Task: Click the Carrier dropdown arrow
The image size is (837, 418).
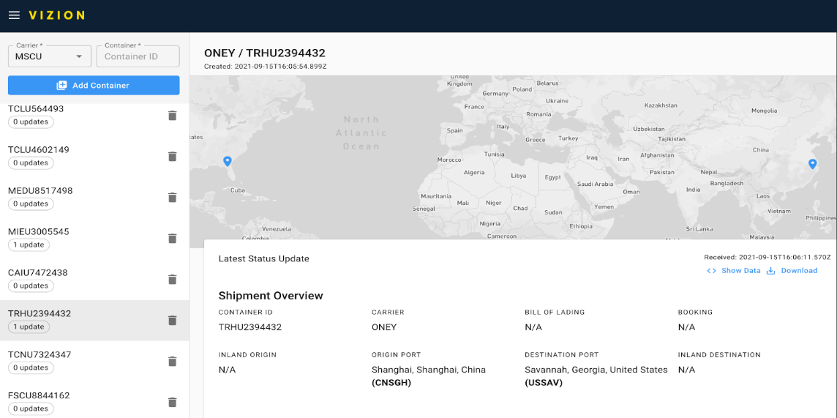Action: pos(79,56)
